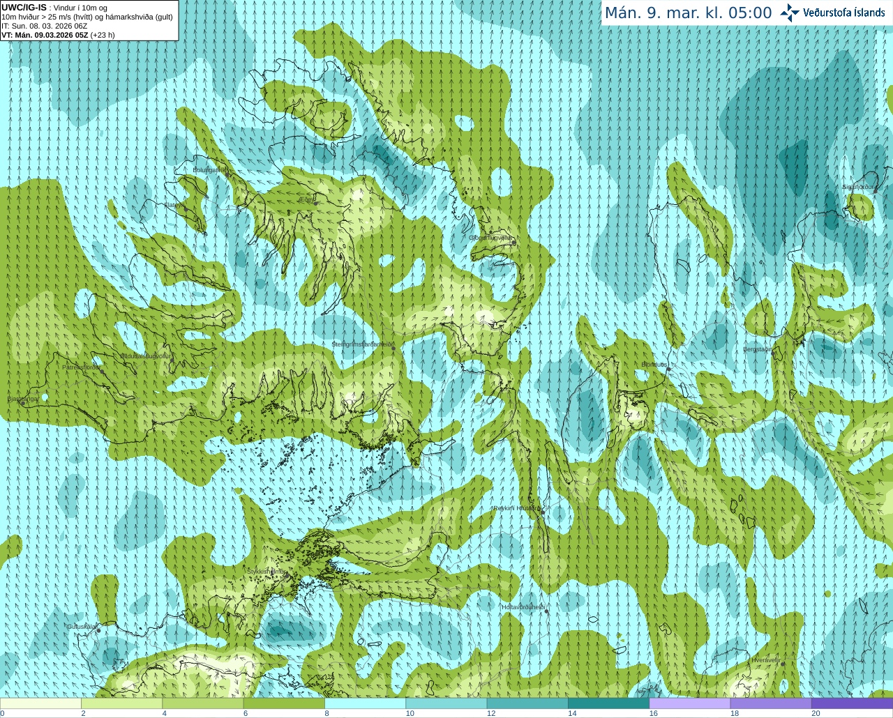Click the '20' legend scale number
This screenshot has height=718, width=893.
[816, 713]
